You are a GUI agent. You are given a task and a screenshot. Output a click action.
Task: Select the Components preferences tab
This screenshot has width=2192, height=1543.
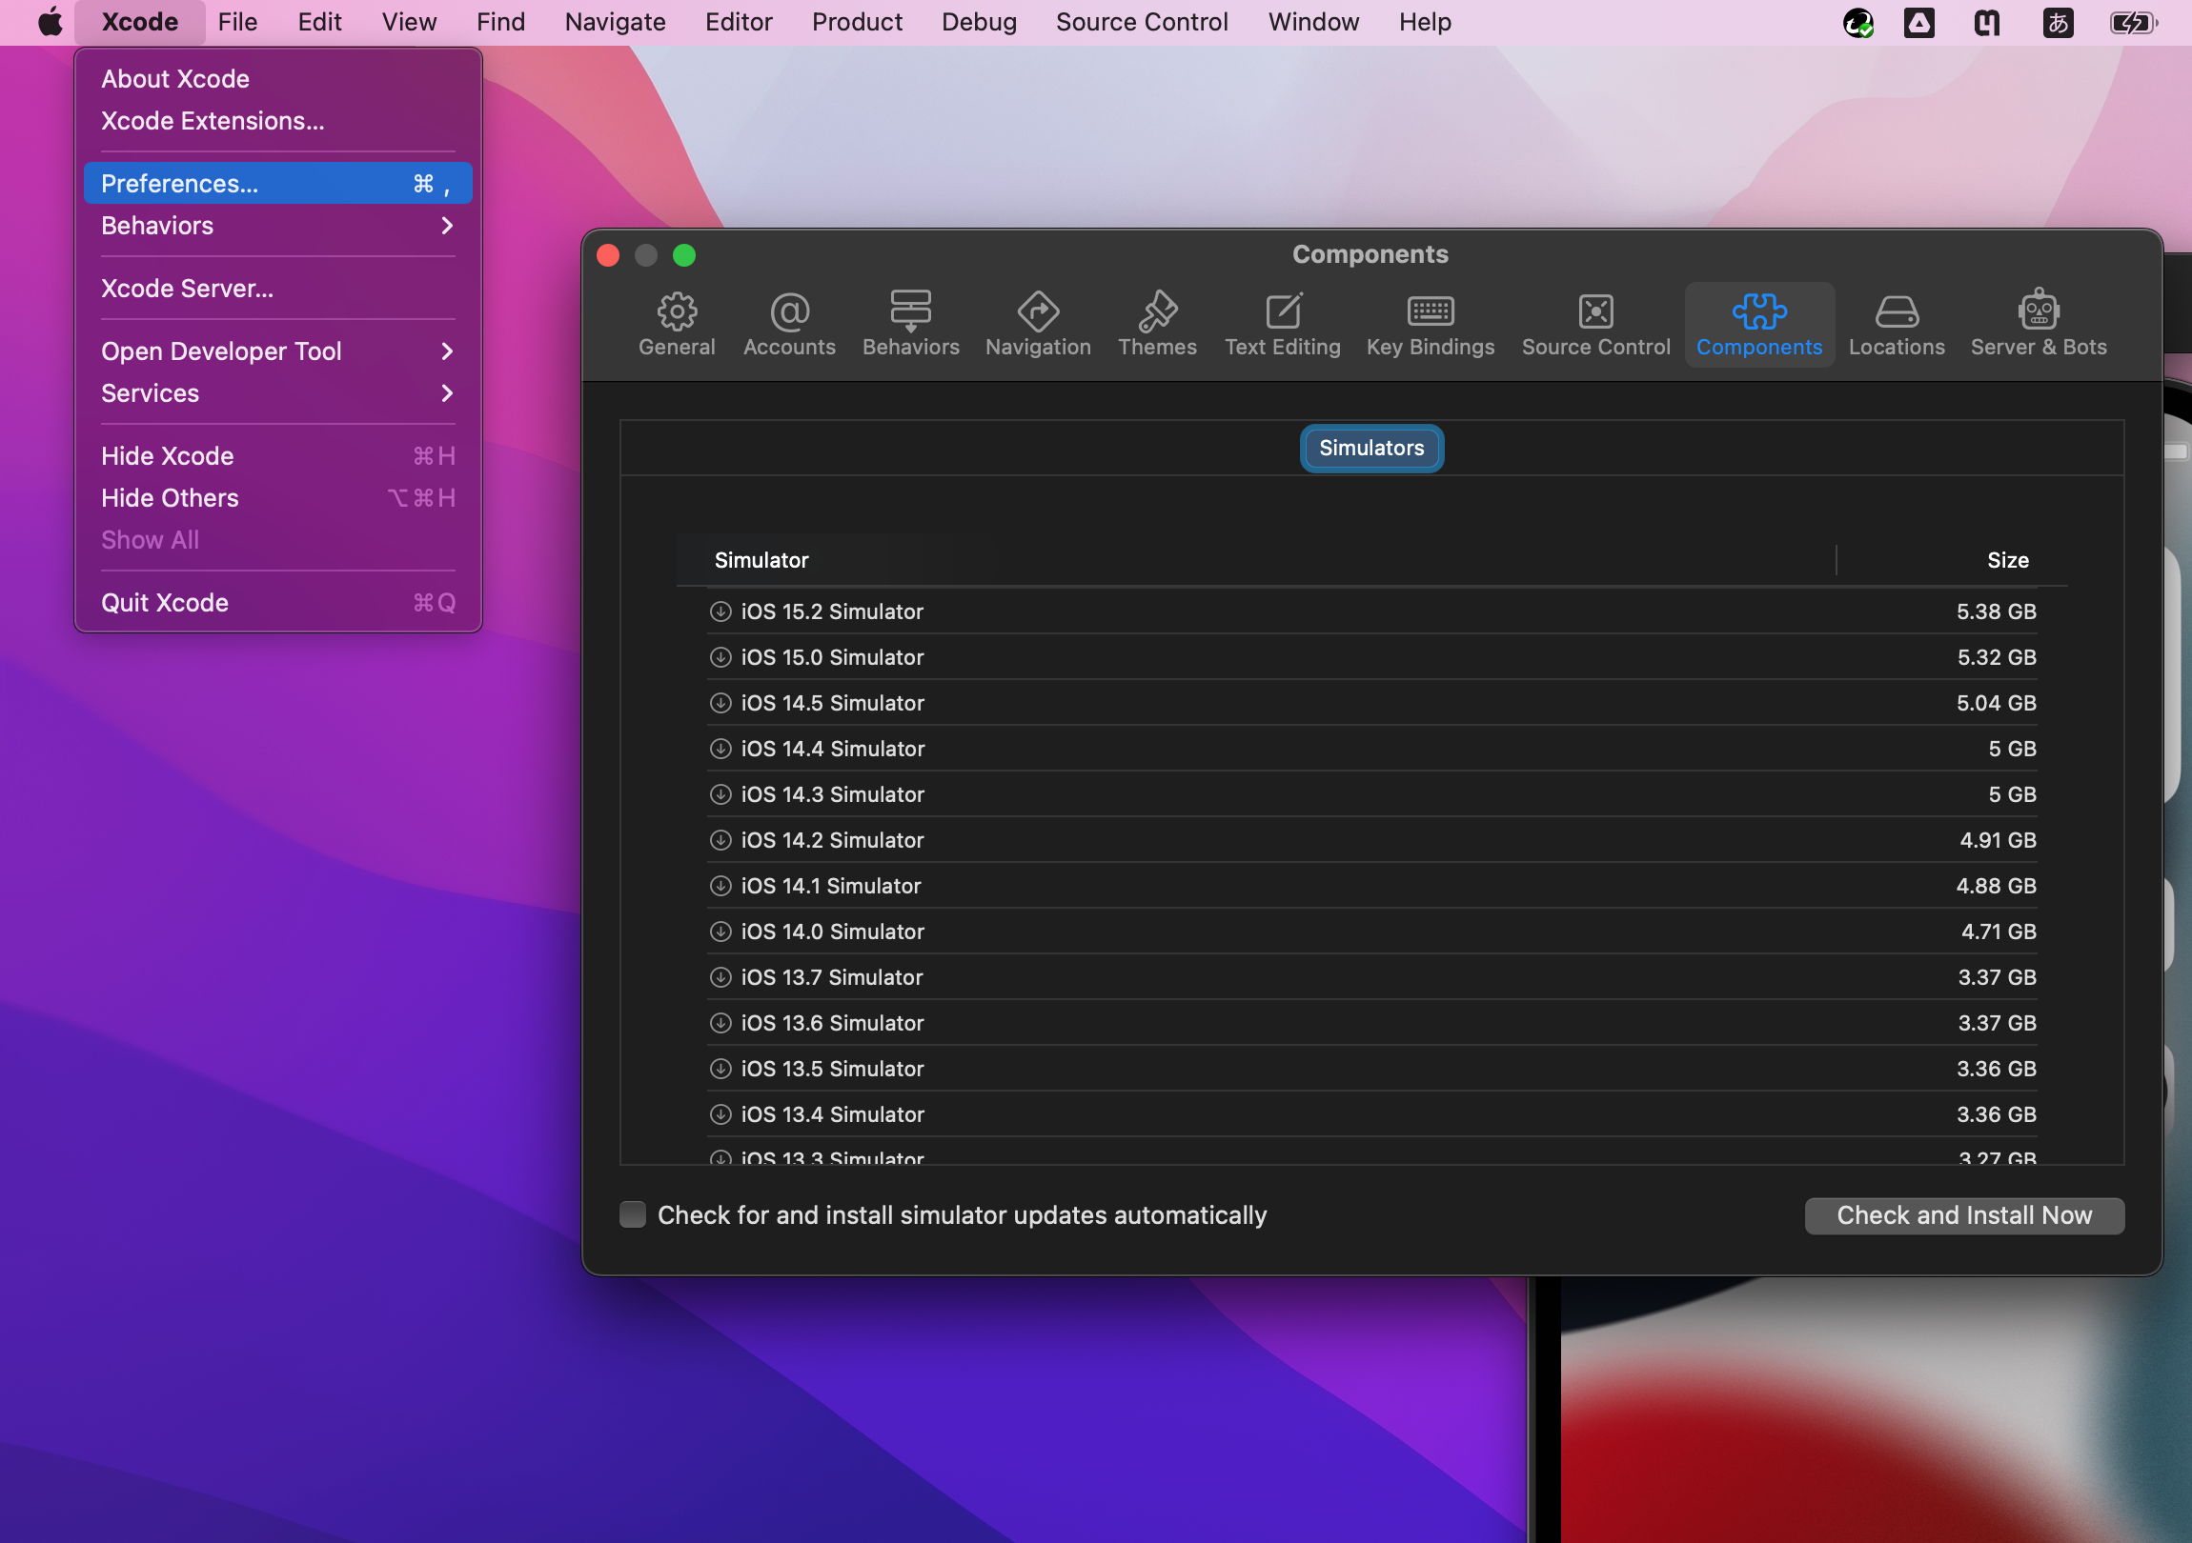(x=1758, y=325)
